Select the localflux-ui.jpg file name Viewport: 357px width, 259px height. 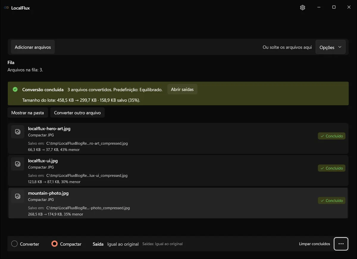point(43,161)
